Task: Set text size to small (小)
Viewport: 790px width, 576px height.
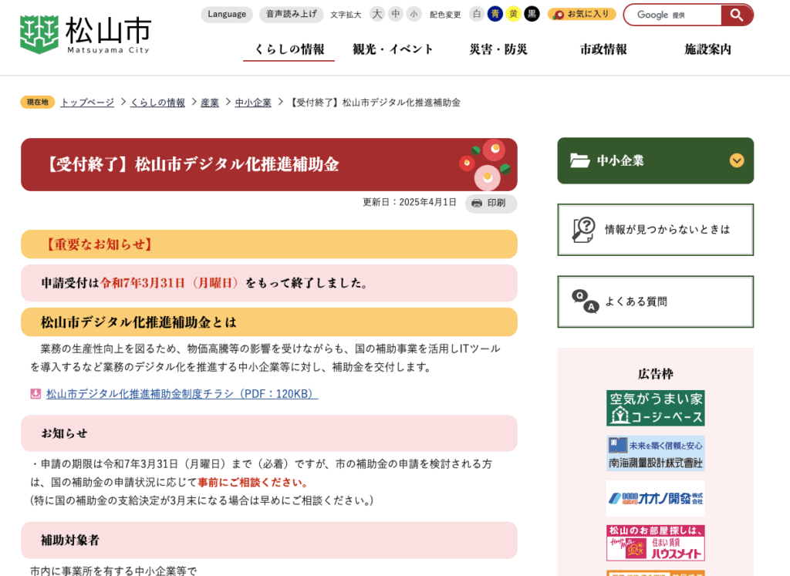Action: pyautogui.click(x=414, y=14)
